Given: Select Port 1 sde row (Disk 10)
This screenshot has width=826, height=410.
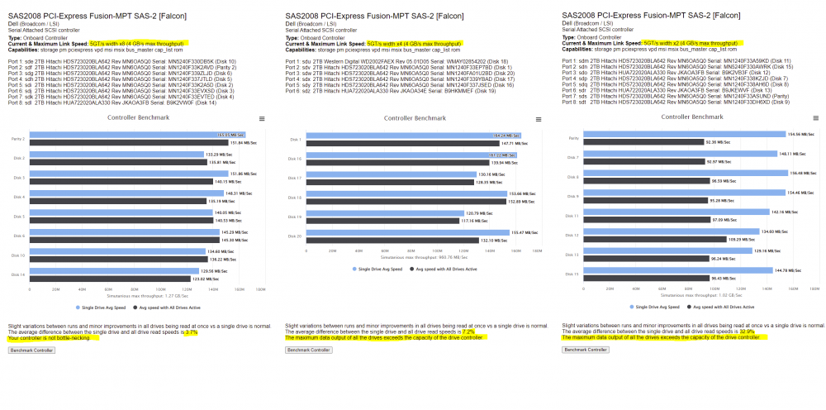Looking at the screenshot, I should 122,62.
